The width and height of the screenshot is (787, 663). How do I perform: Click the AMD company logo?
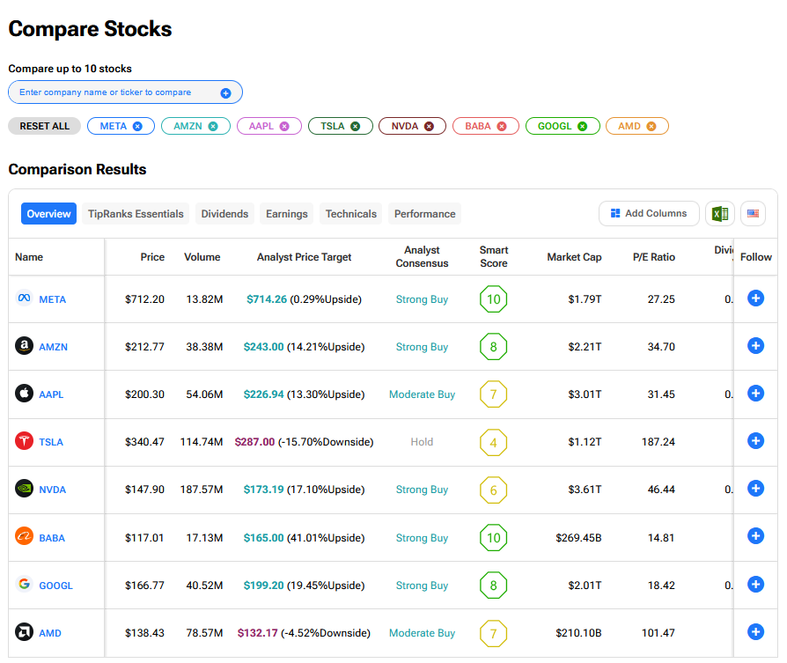tap(24, 632)
